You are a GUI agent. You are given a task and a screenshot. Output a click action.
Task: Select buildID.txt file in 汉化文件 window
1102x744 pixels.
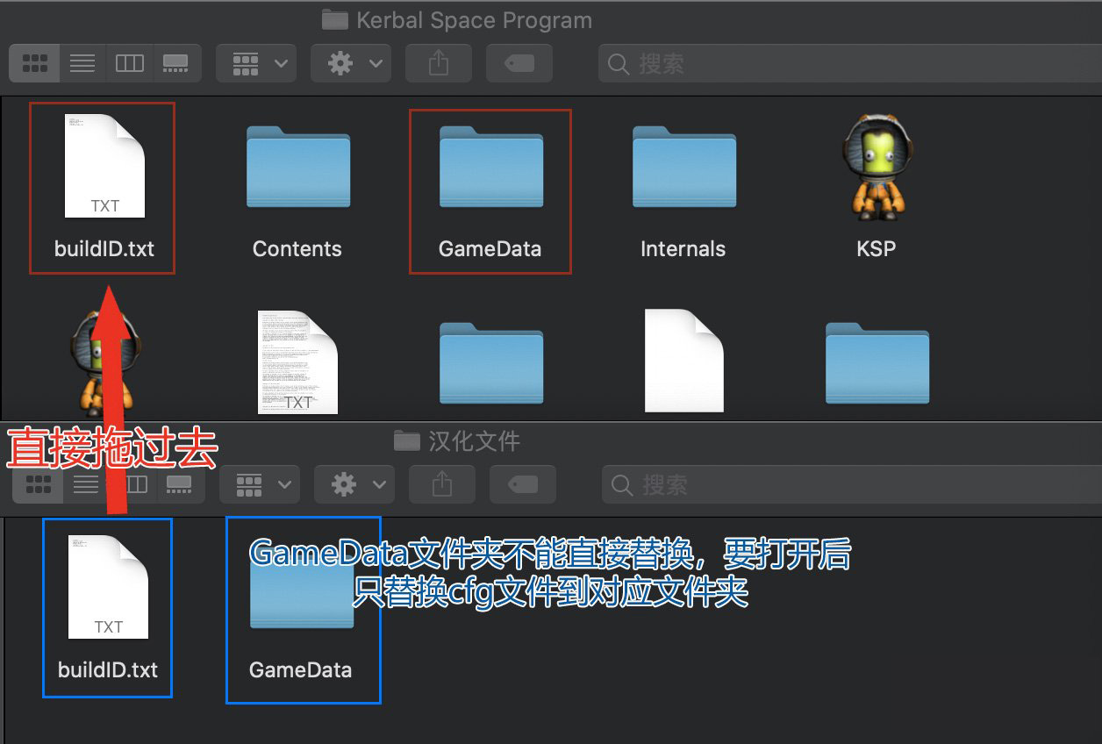pos(108,587)
